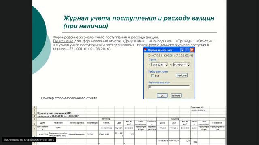The image size is (259, 145).
Task: Click the Alkaloid Македония cell
Action: point(77,134)
